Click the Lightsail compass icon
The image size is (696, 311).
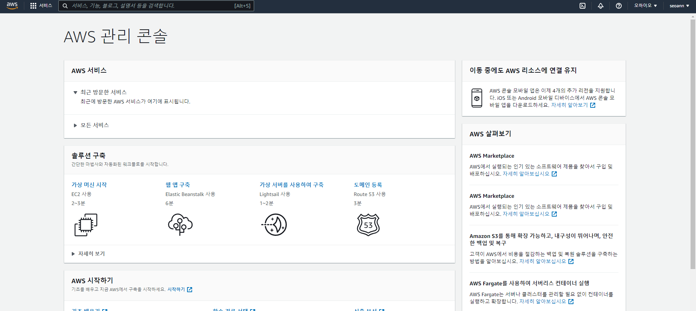tap(274, 225)
